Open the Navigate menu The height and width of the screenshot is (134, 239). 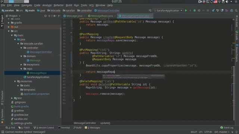(27, 5)
